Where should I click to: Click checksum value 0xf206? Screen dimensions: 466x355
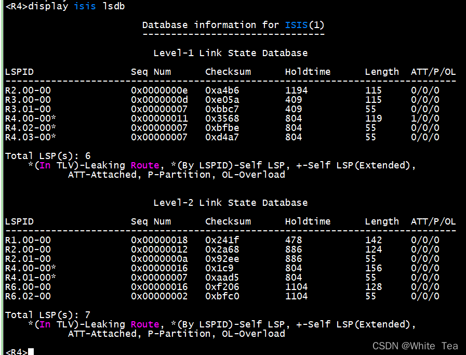pos(222,287)
